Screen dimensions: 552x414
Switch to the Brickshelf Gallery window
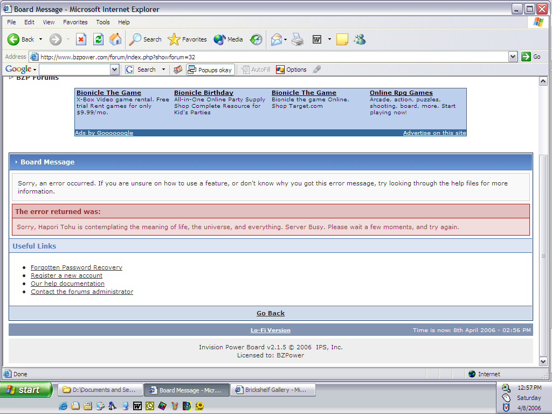pos(273,390)
